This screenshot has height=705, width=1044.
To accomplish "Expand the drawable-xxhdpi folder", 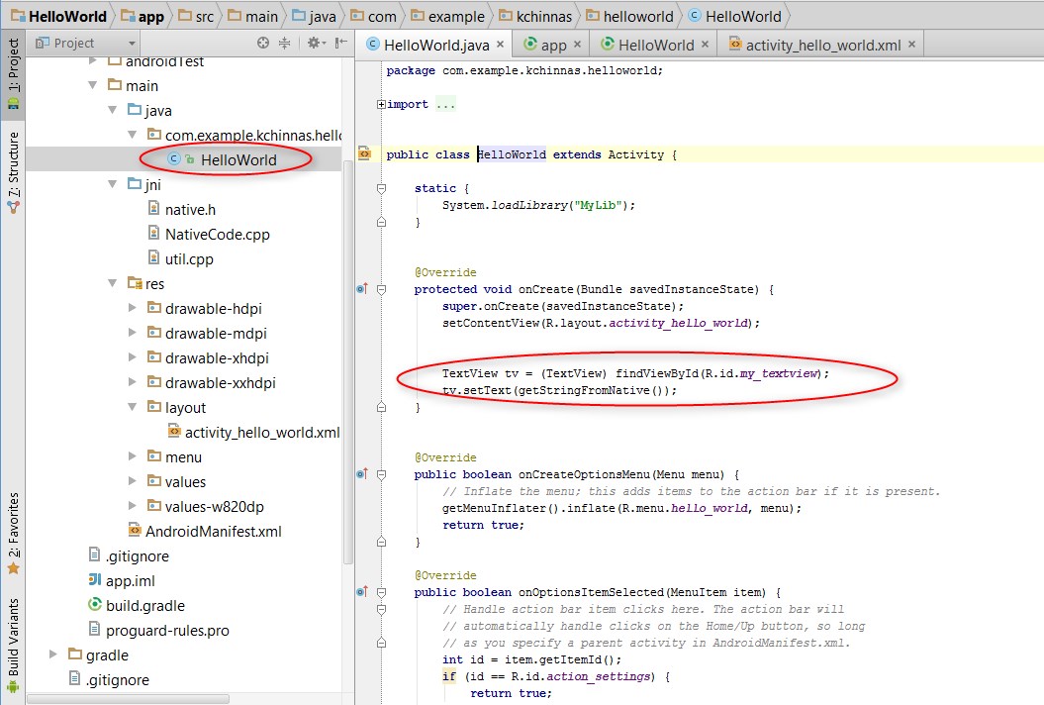I will [133, 382].
